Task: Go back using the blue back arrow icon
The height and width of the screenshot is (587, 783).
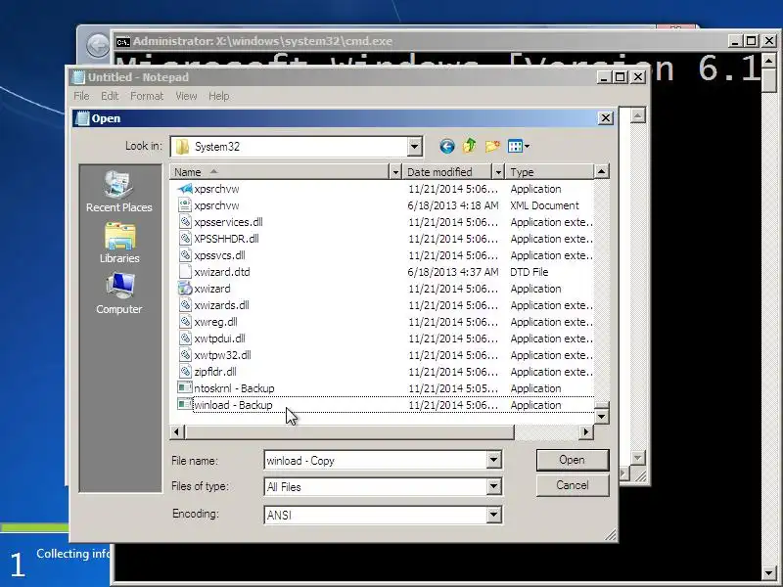Action: tap(447, 146)
